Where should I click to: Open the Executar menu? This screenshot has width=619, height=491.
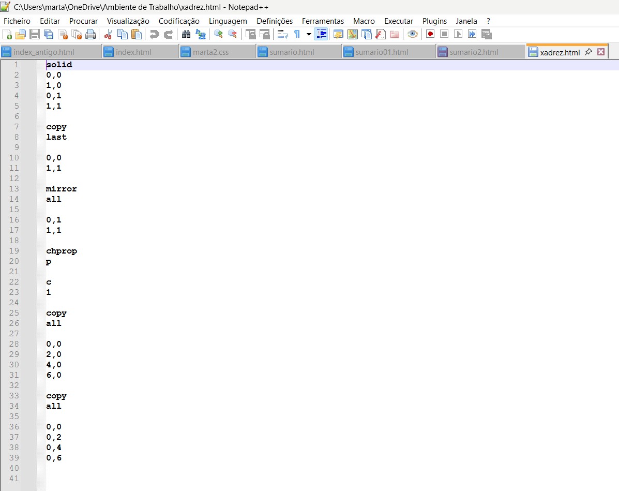tap(398, 21)
